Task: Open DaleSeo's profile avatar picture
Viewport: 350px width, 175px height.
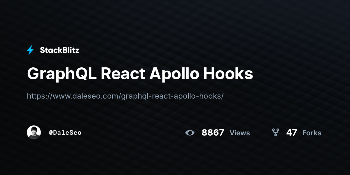Action: click(34, 132)
